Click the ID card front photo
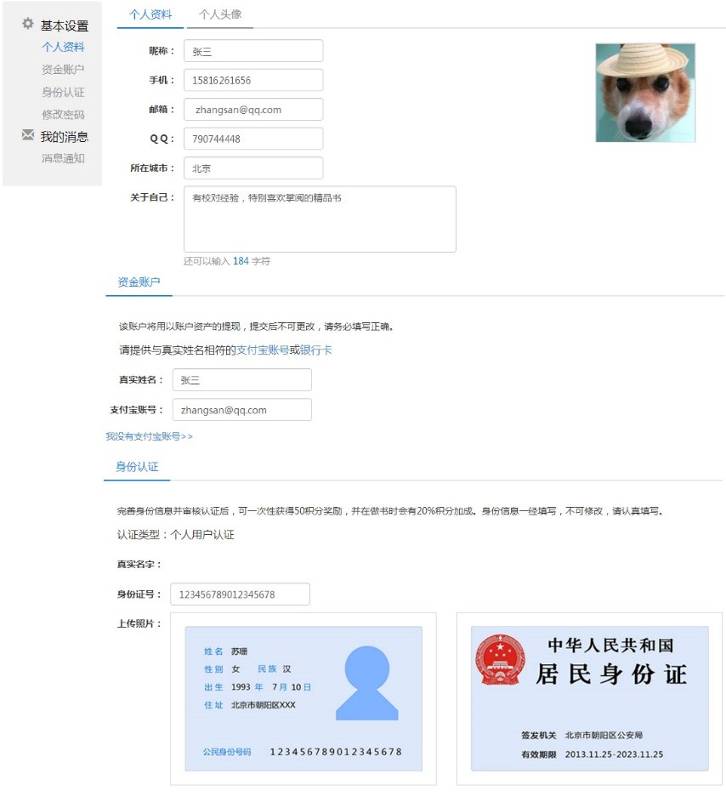 click(x=303, y=699)
